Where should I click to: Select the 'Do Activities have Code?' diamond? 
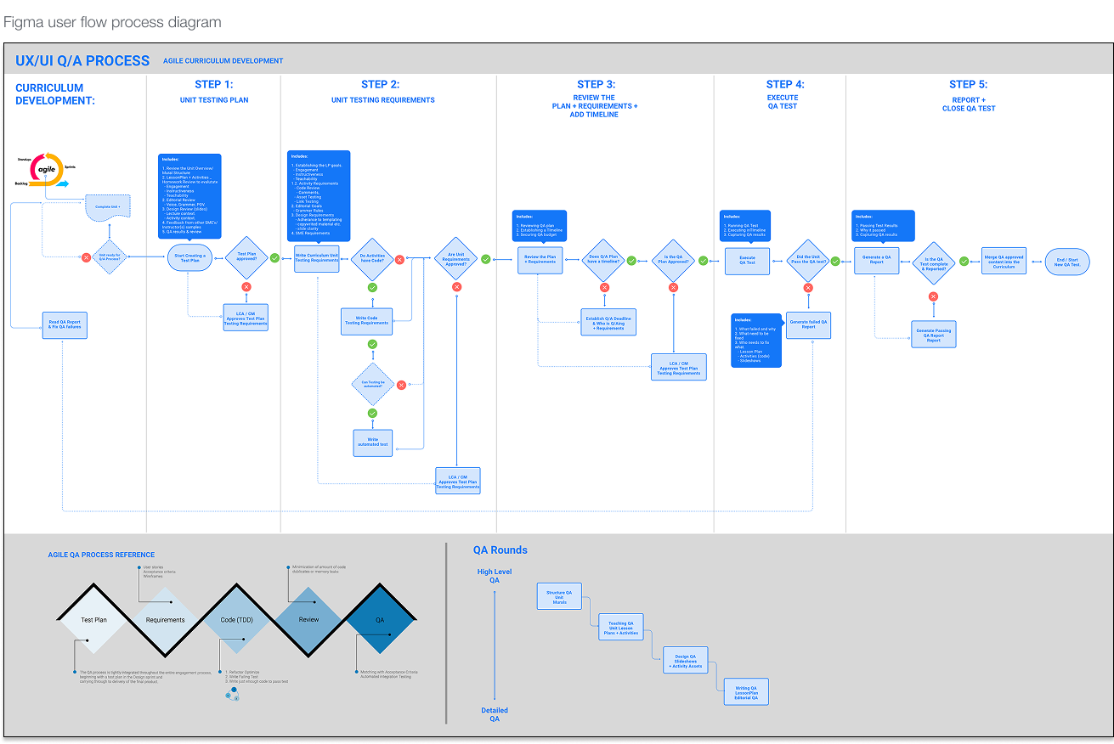372,259
